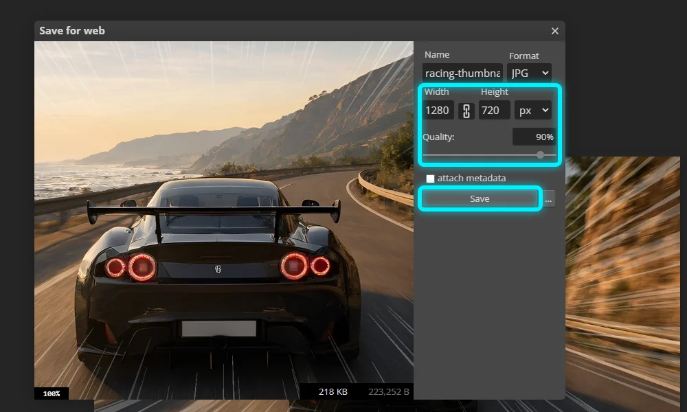This screenshot has width=687, height=412.
Task: Toggle the aspect ratio chain link icon
Action: tap(466, 111)
